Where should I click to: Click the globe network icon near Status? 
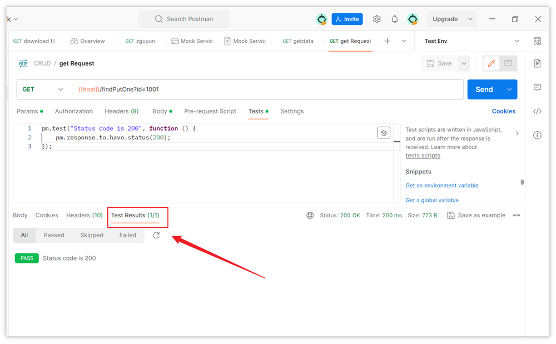pos(310,215)
